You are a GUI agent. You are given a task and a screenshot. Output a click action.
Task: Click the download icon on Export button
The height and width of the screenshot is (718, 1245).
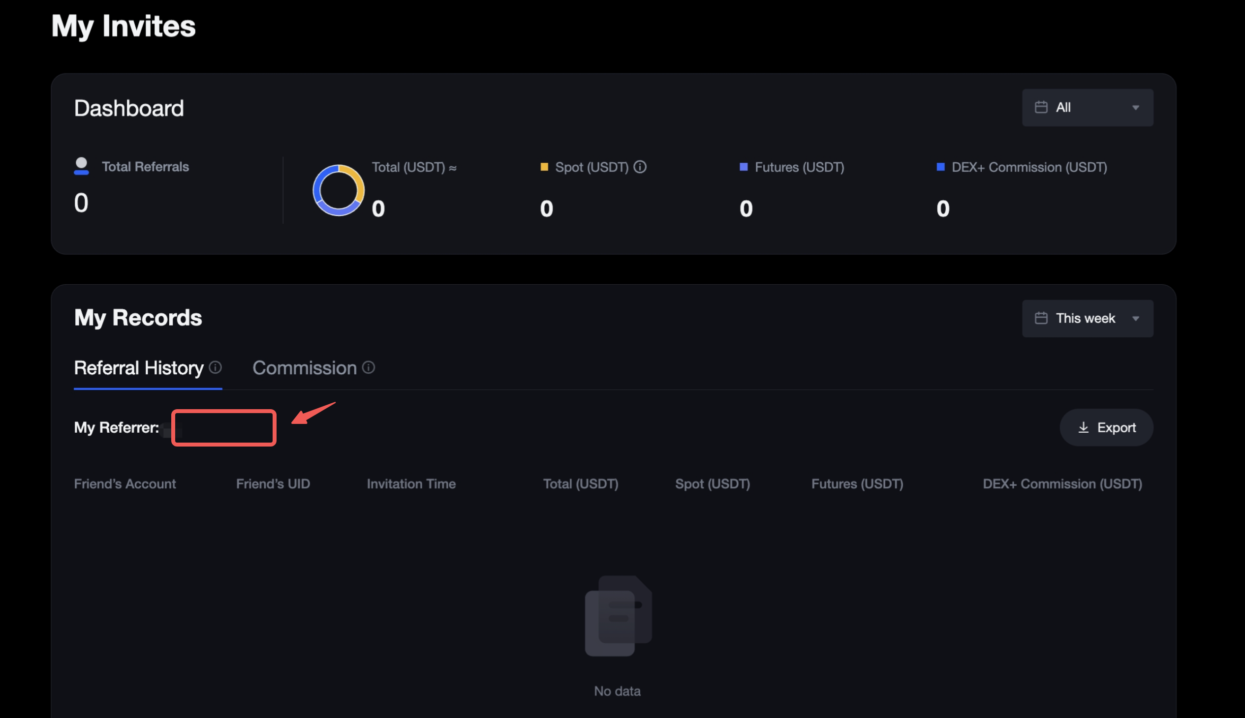(x=1084, y=427)
